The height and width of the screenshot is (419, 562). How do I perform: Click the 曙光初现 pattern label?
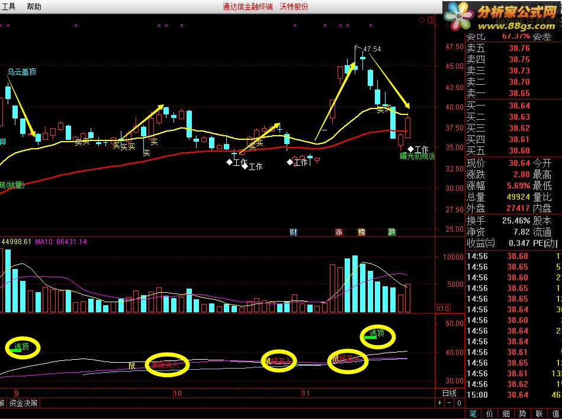point(417,156)
